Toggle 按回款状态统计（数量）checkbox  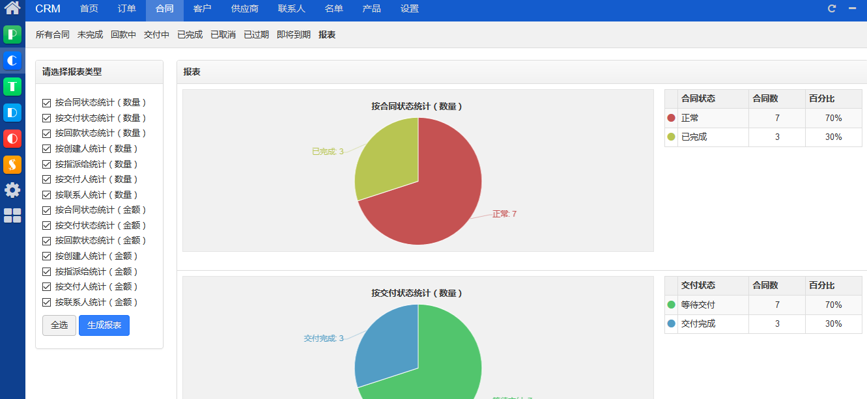tap(46, 133)
